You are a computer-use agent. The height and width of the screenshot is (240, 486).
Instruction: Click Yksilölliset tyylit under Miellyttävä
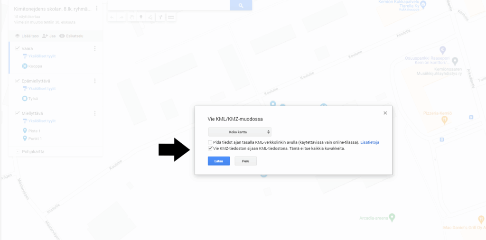tap(39, 121)
